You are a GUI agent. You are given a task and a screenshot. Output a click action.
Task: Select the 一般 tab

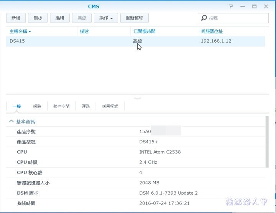(16, 106)
